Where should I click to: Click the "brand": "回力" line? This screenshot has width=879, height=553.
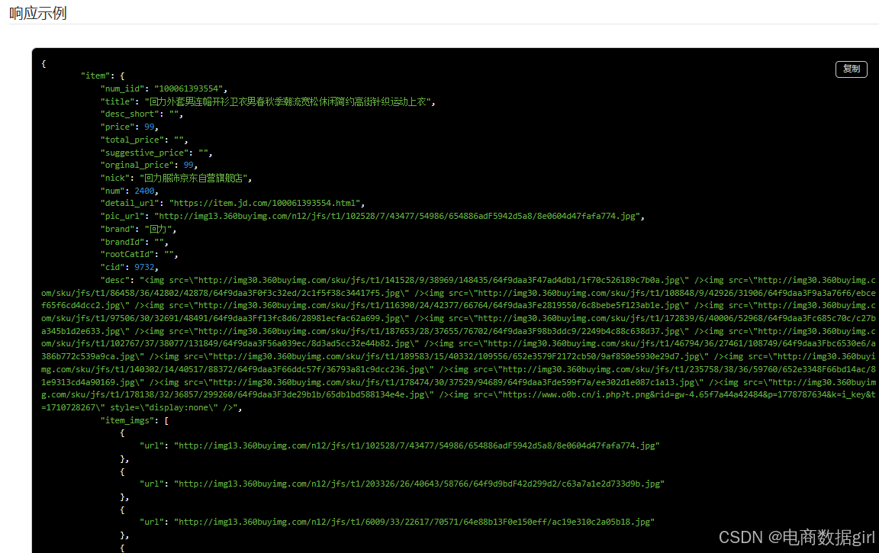pyautogui.click(x=138, y=229)
